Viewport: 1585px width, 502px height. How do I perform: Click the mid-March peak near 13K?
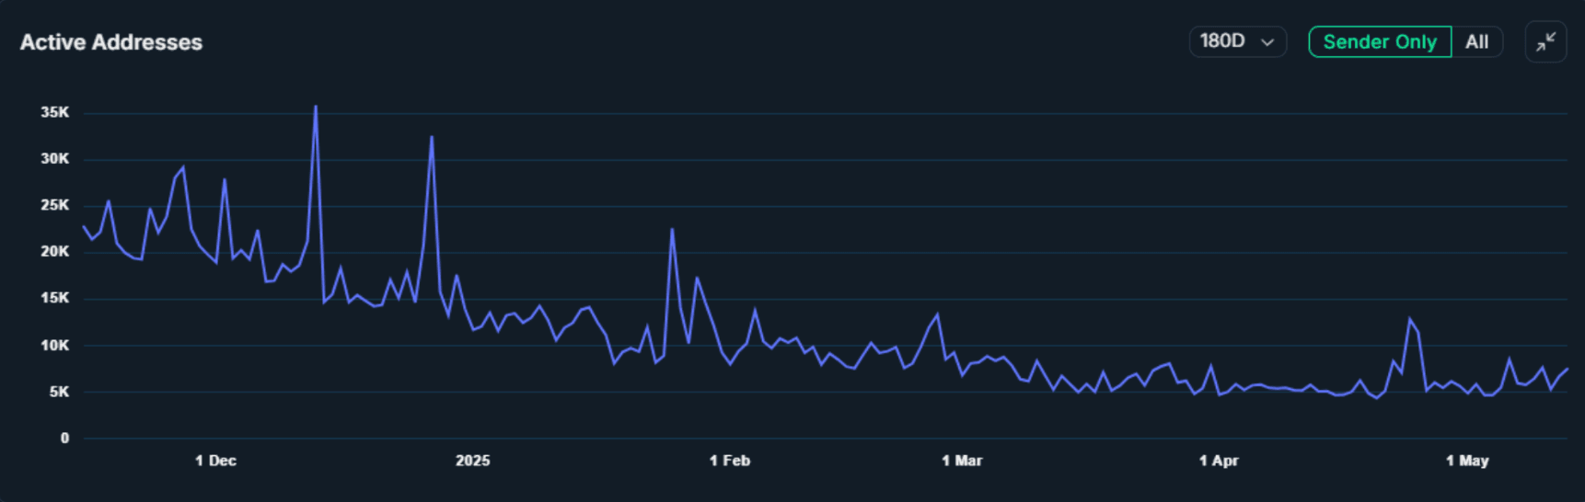[937, 315]
